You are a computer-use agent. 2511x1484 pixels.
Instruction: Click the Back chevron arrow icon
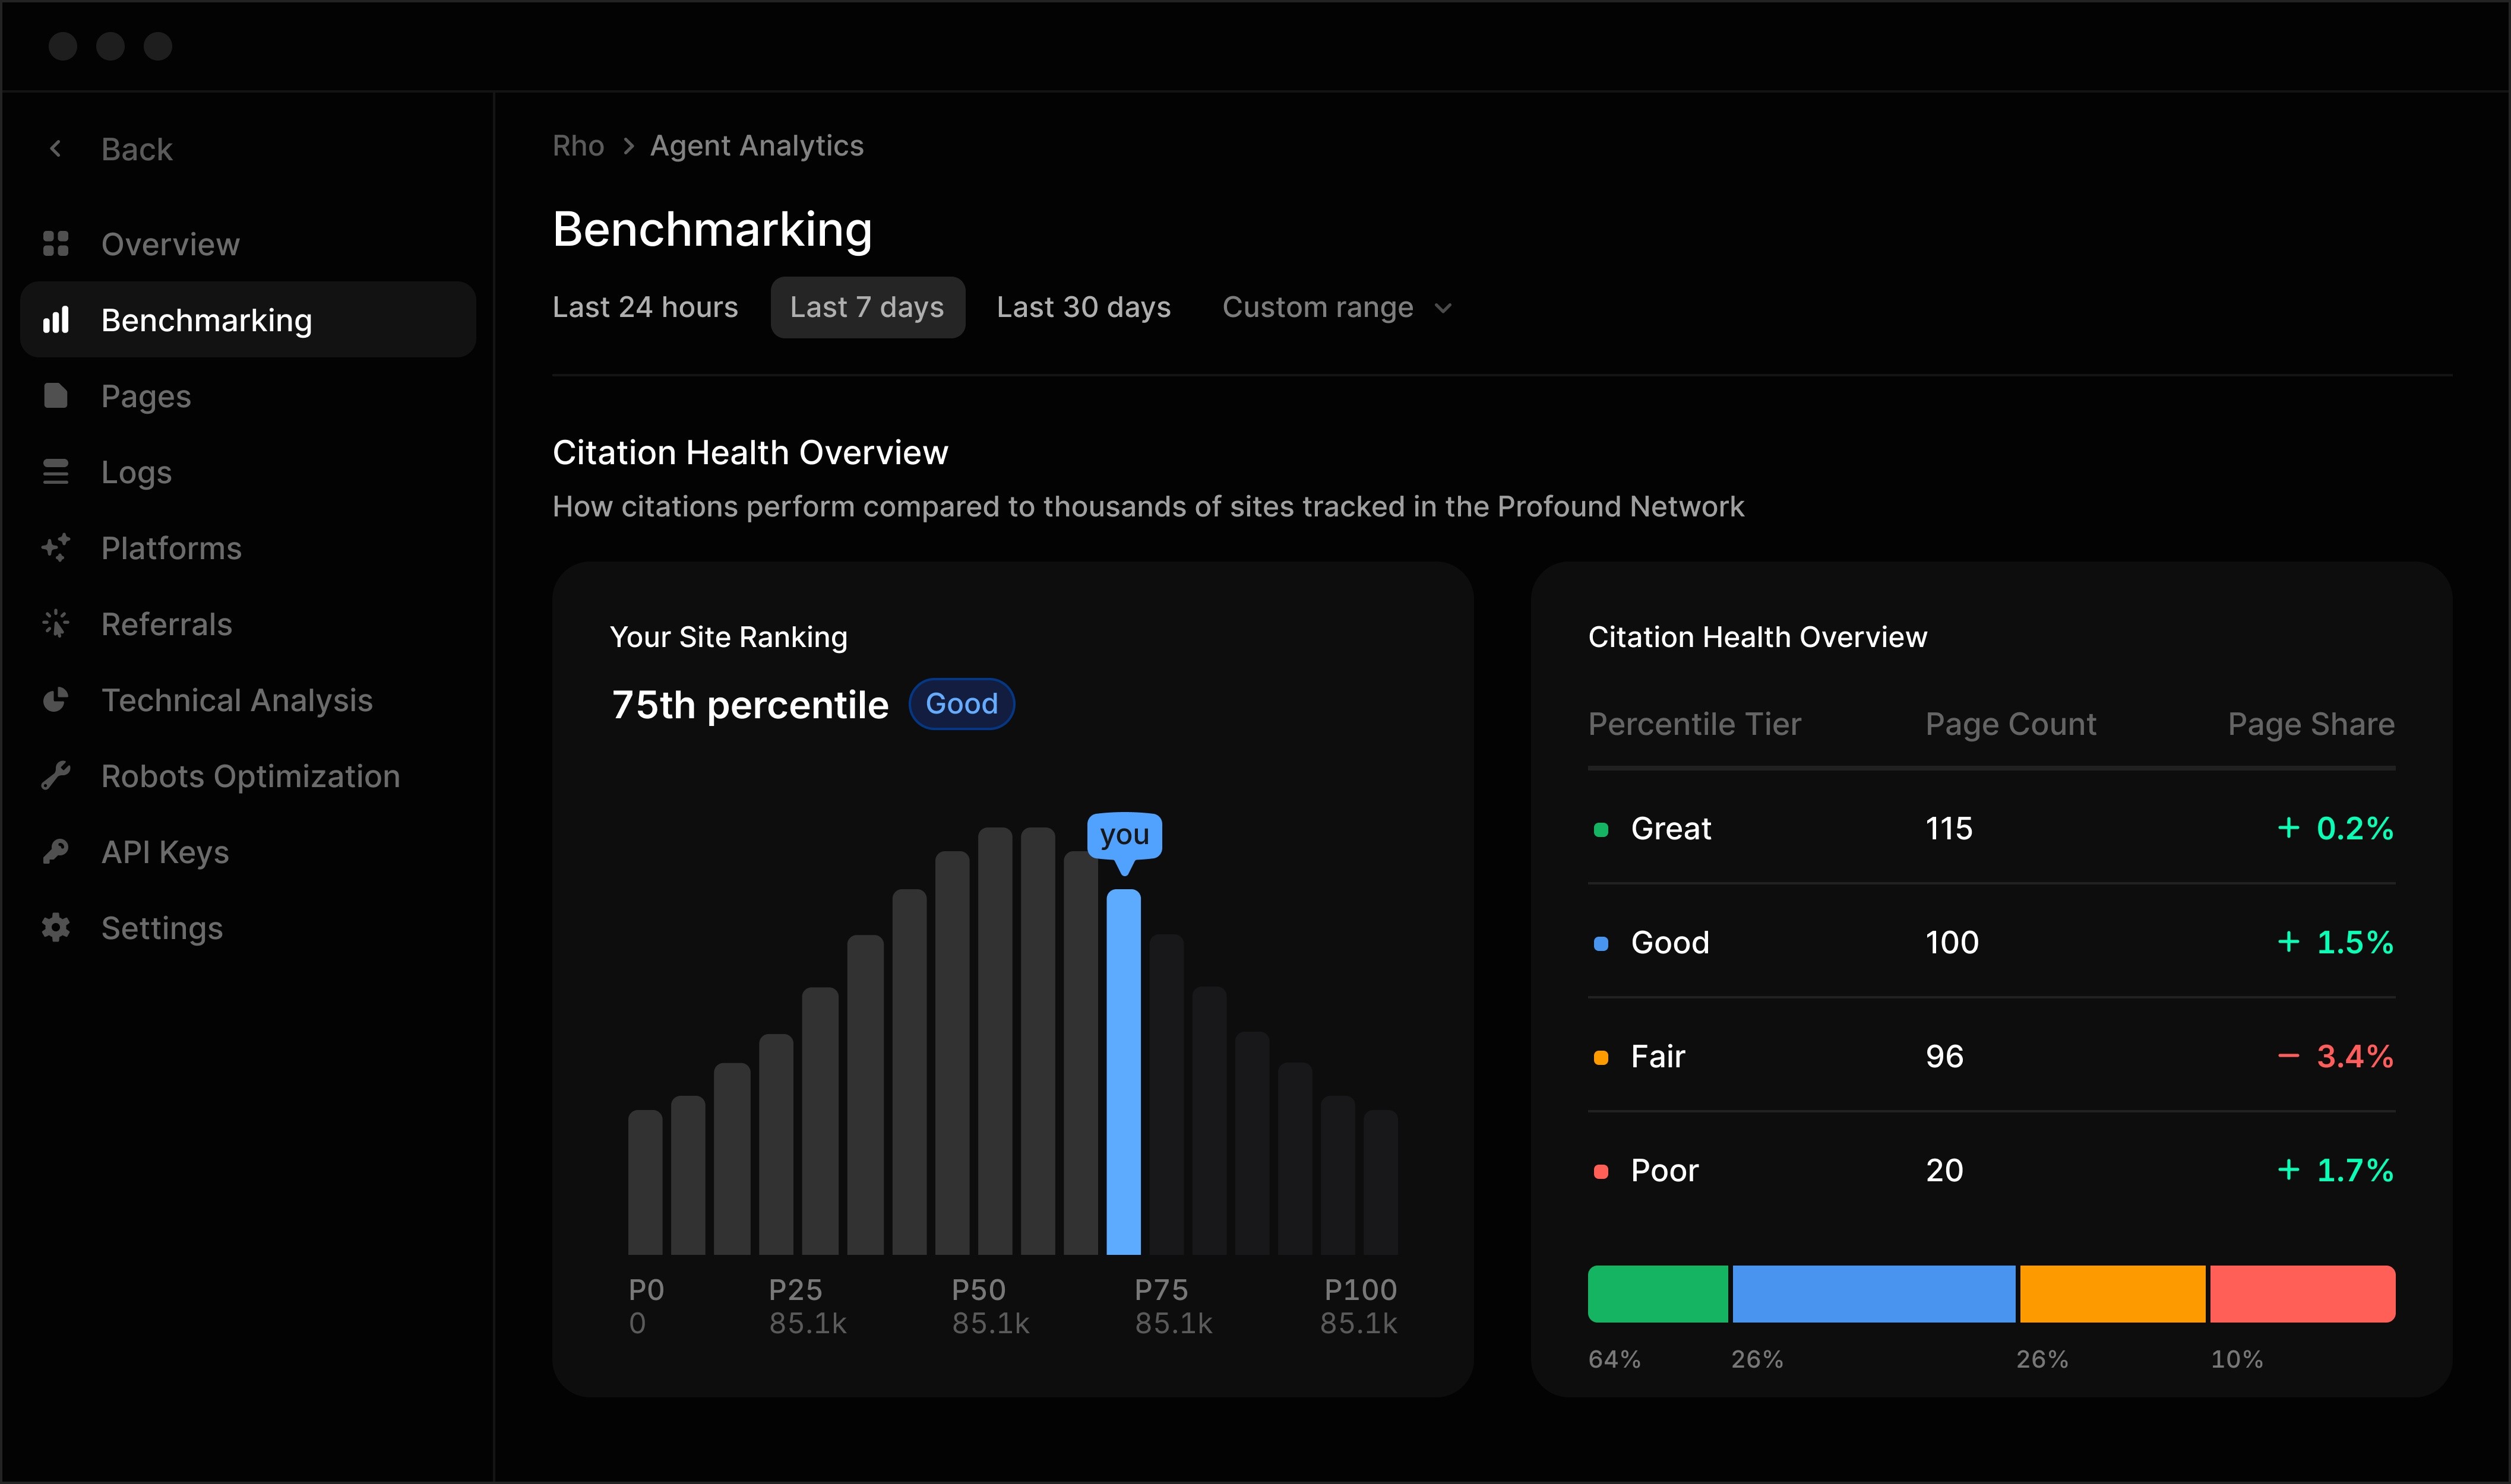click(56, 149)
